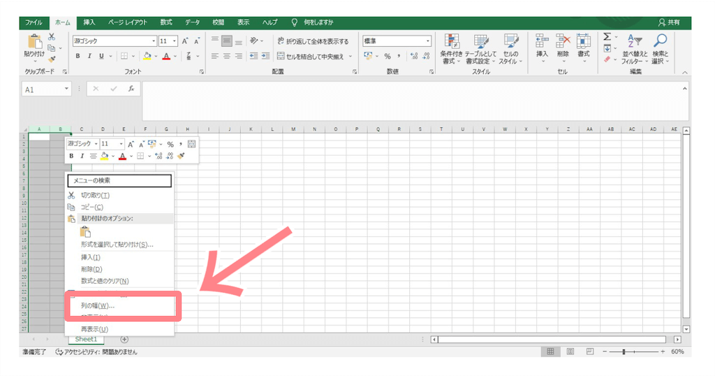Choose コピー(C) in context menu
715x376 pixels.
point(120,207)
